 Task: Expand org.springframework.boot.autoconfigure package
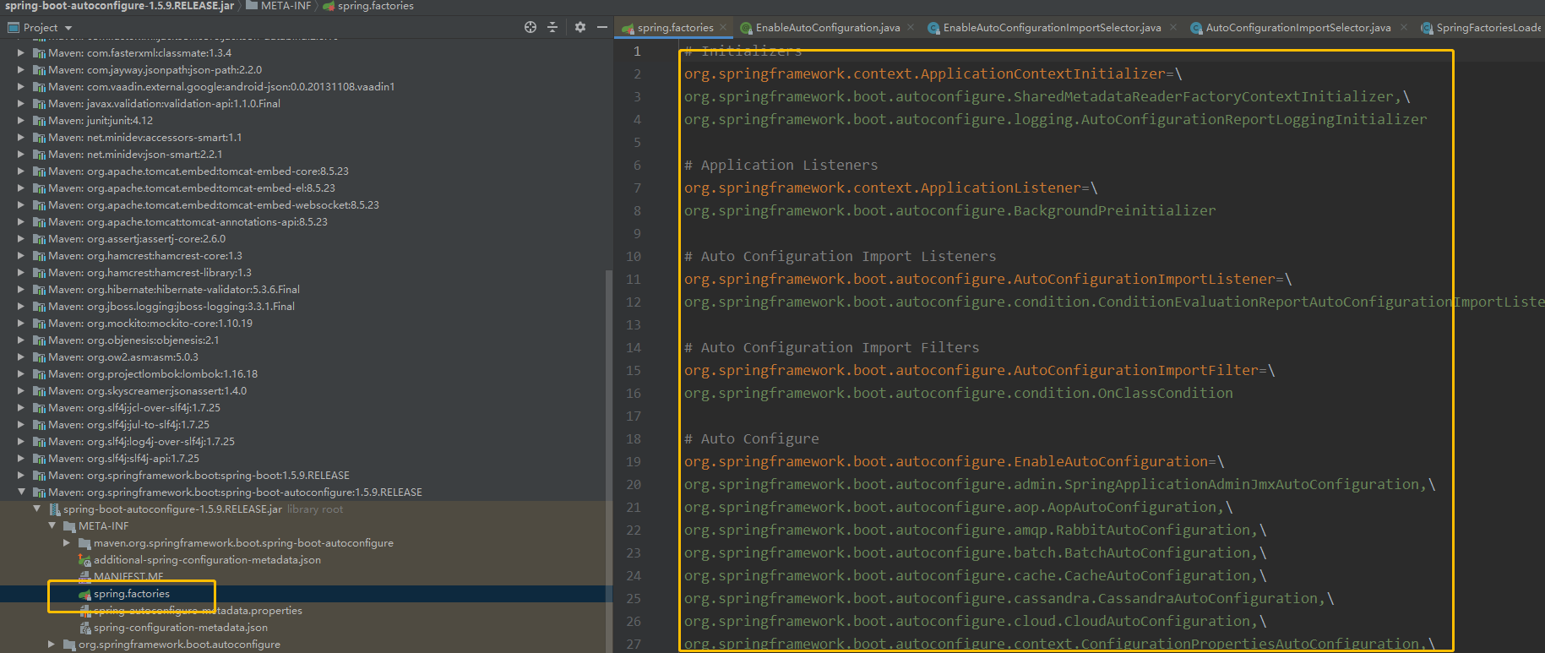pos(52,644)
